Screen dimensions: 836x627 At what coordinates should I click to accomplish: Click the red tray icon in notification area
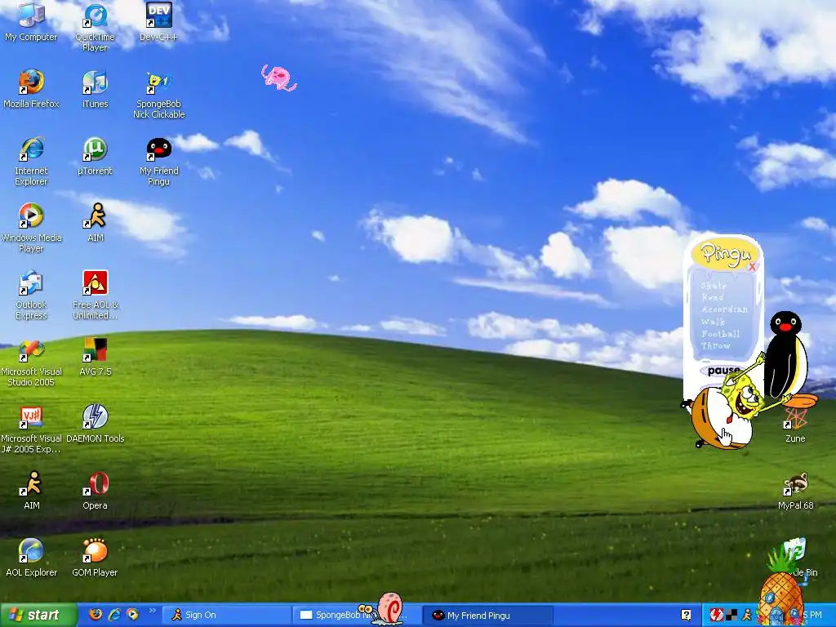[717, 615]
